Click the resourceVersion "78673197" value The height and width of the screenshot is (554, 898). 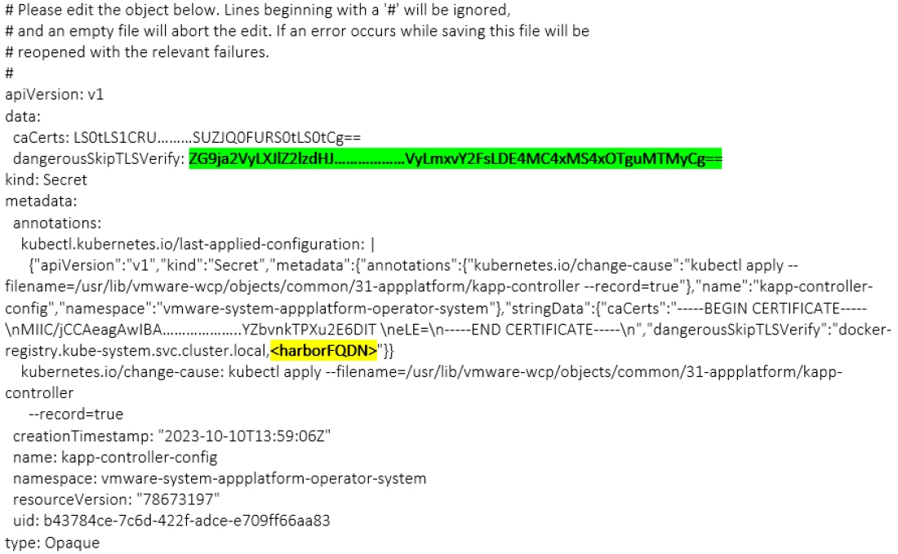(177, 499)
